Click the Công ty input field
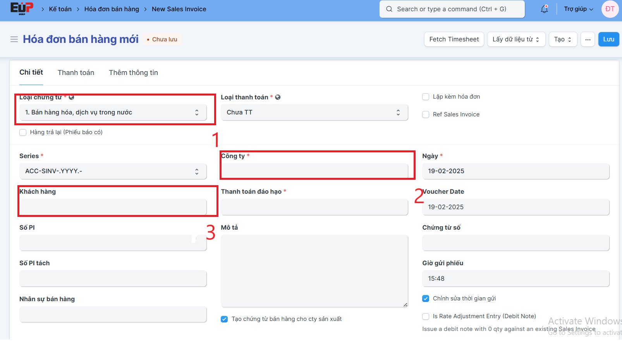The height and width of the screenshot is (341, 622). pos(314,171)
